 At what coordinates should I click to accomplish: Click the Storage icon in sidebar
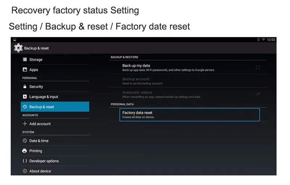25,60
